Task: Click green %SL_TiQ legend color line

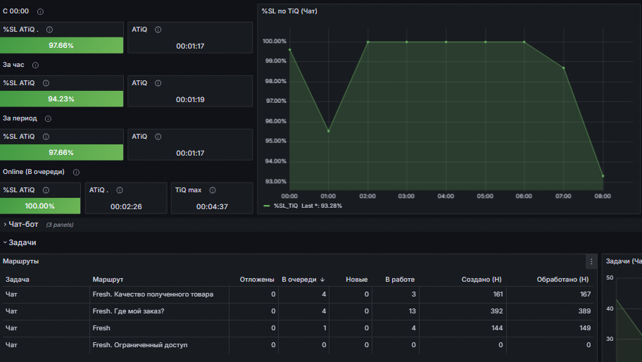Action: [266, 206]
